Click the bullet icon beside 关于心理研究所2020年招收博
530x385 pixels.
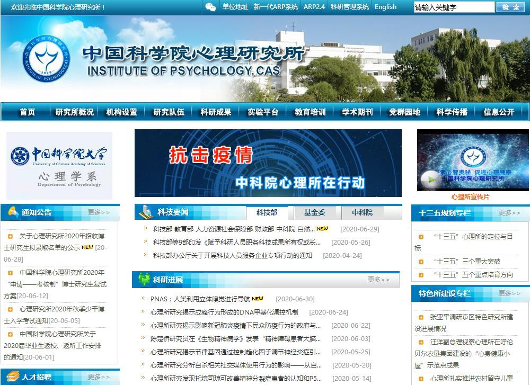click(x=10, y=236)
